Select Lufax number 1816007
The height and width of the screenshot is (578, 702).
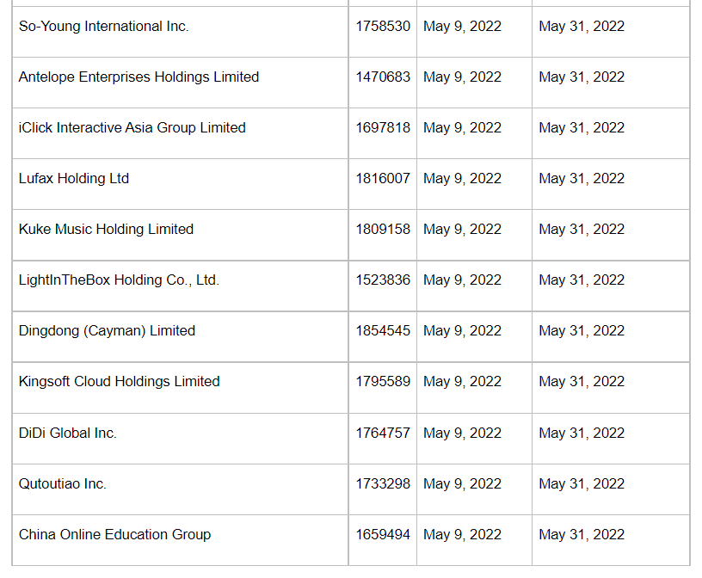(383, 179)
